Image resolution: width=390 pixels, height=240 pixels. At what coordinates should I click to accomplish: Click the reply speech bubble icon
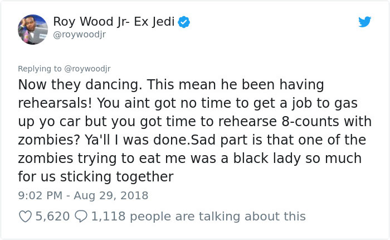pyautogui.click(x=82, y=216)
